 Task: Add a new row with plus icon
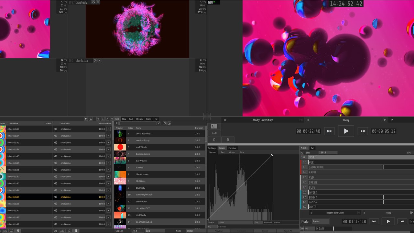tap(98, 119)
